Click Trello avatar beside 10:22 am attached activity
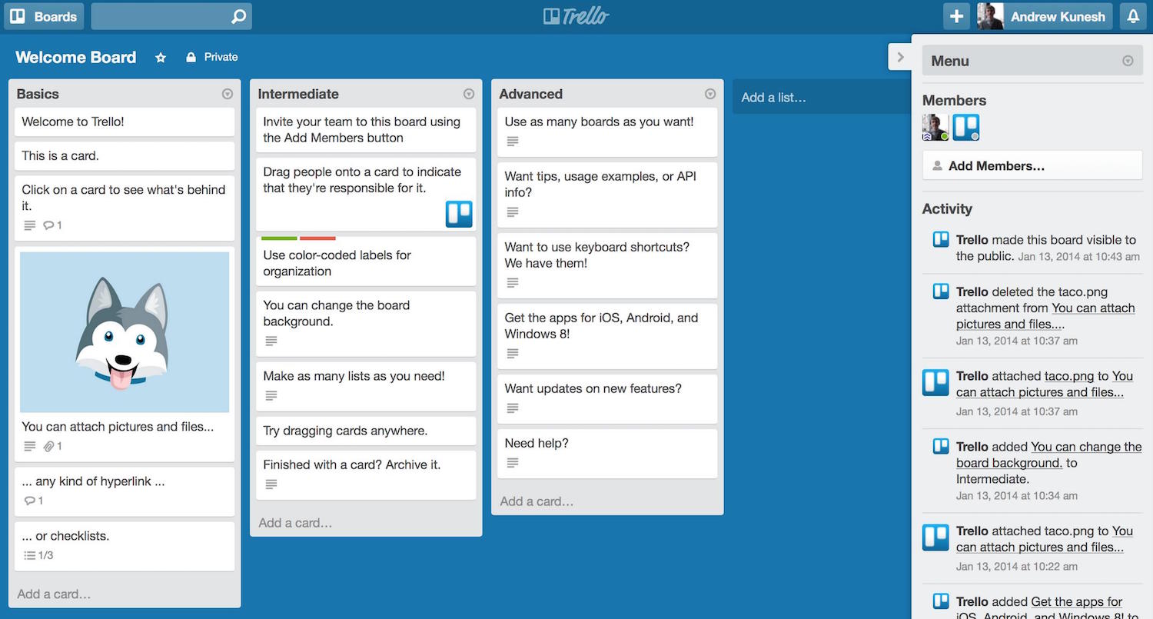Viewport: 1153px width, 619px height. tap(935, 537)
